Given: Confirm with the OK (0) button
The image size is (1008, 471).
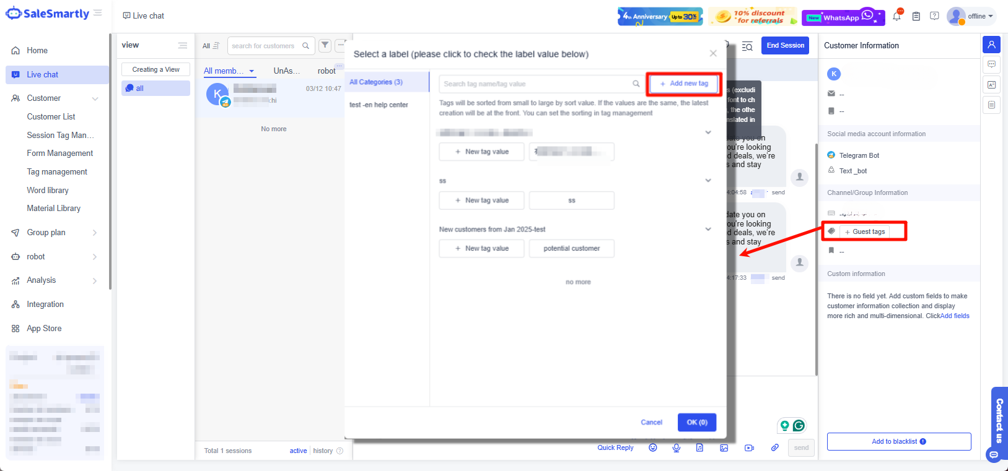Looking at the screenshot, I should (x=697, y=422).
